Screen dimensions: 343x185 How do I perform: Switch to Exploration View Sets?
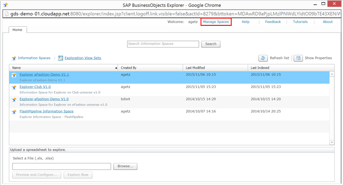83,58
